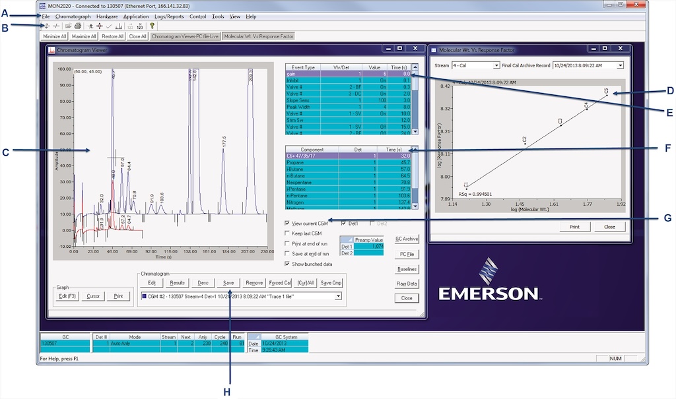676x399 pixels.
Task: Click the printer toolbar icon
Action: [x=78, y=26]
